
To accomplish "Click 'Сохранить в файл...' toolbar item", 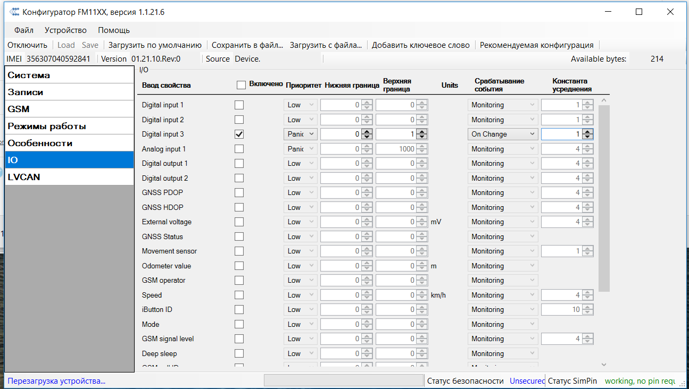I will click(x=247, y=45).
